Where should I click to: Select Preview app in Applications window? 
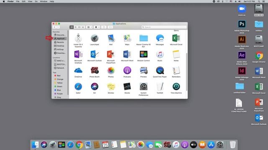[x=143, y=71]
